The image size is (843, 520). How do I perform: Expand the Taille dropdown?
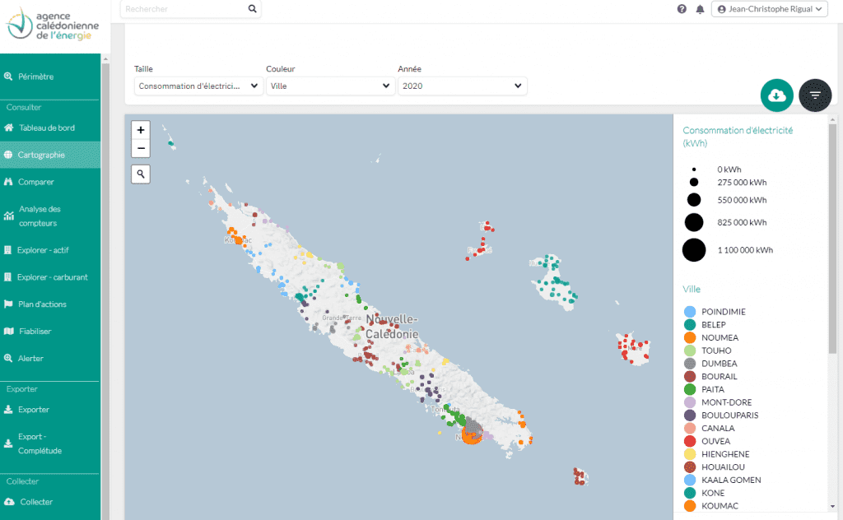198,86
